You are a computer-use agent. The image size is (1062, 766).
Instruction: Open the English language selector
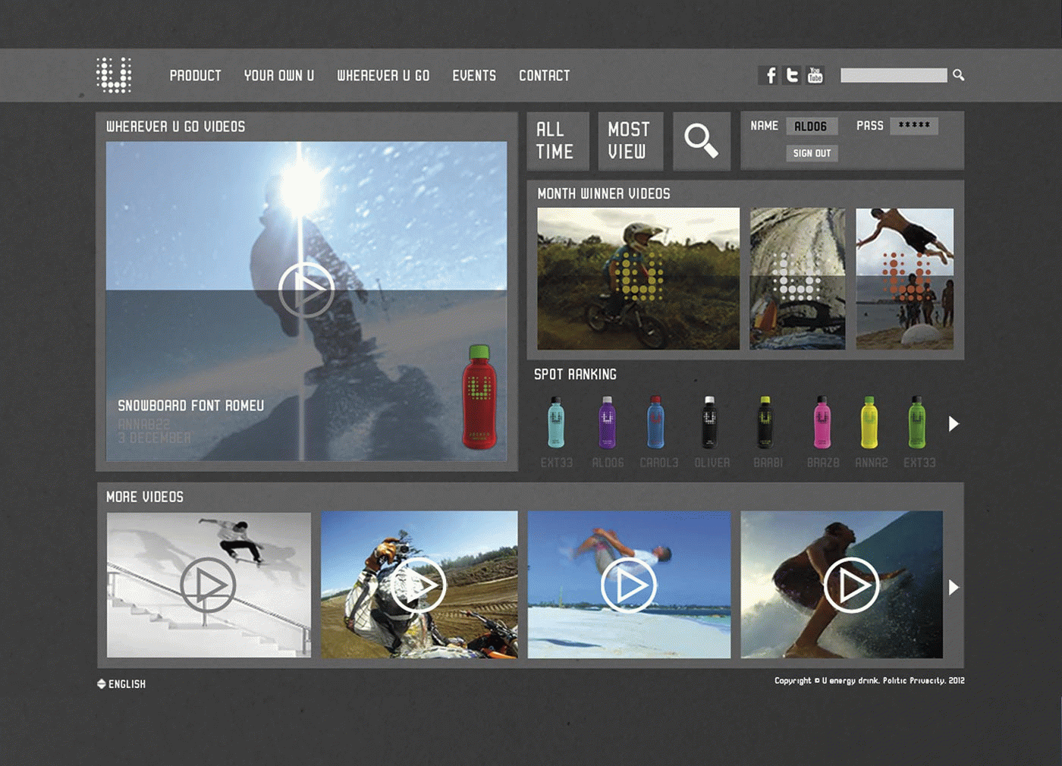pyautogui.click(x=121, y=684)
